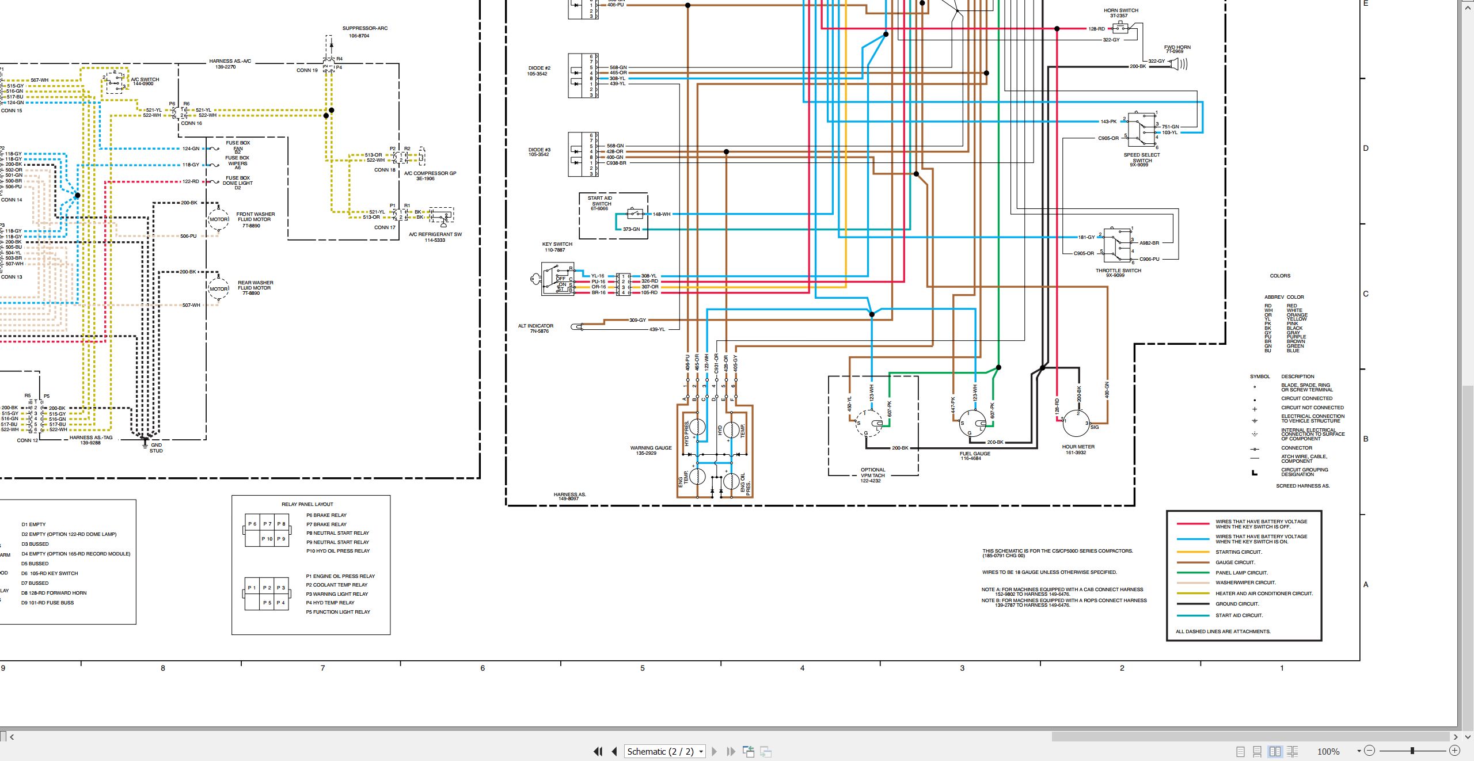
Task: Zoom in with the plus button
Action: point(1455,751)
